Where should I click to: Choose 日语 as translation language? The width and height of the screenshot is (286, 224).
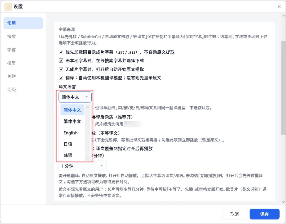[x=72, y=144]
